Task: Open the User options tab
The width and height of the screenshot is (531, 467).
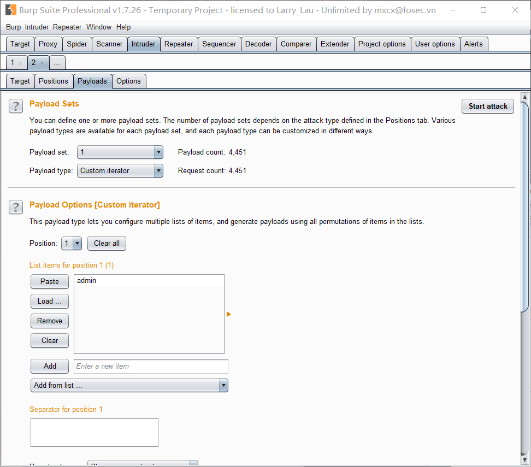Action: 435,44
